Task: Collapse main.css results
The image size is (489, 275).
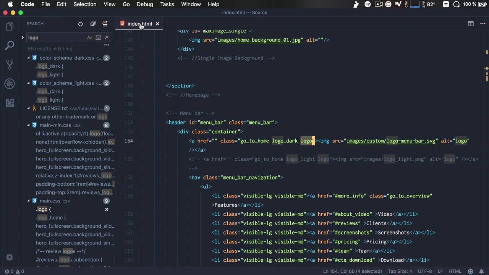Action: (28, 201)
